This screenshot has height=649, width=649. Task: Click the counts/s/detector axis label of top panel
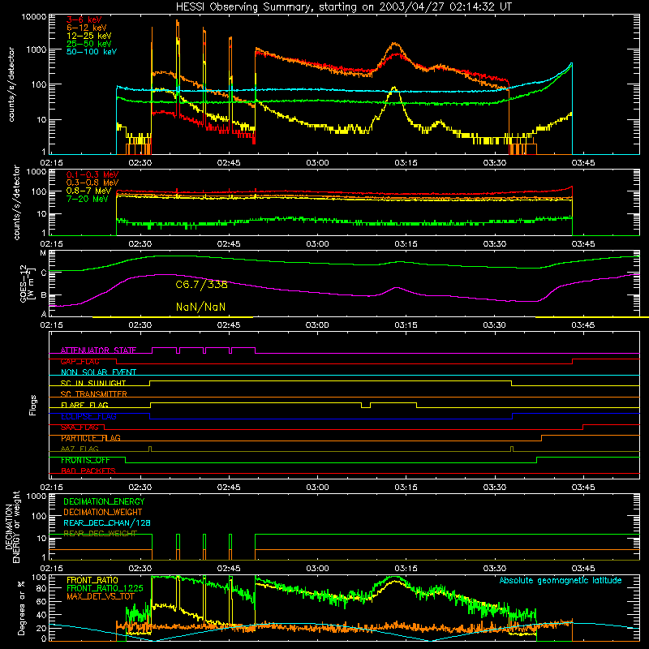point(11,84)
